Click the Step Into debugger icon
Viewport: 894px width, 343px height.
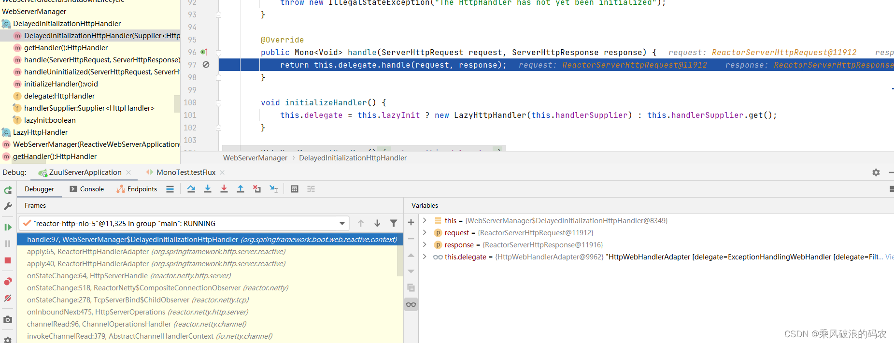(x=208, y=189)
